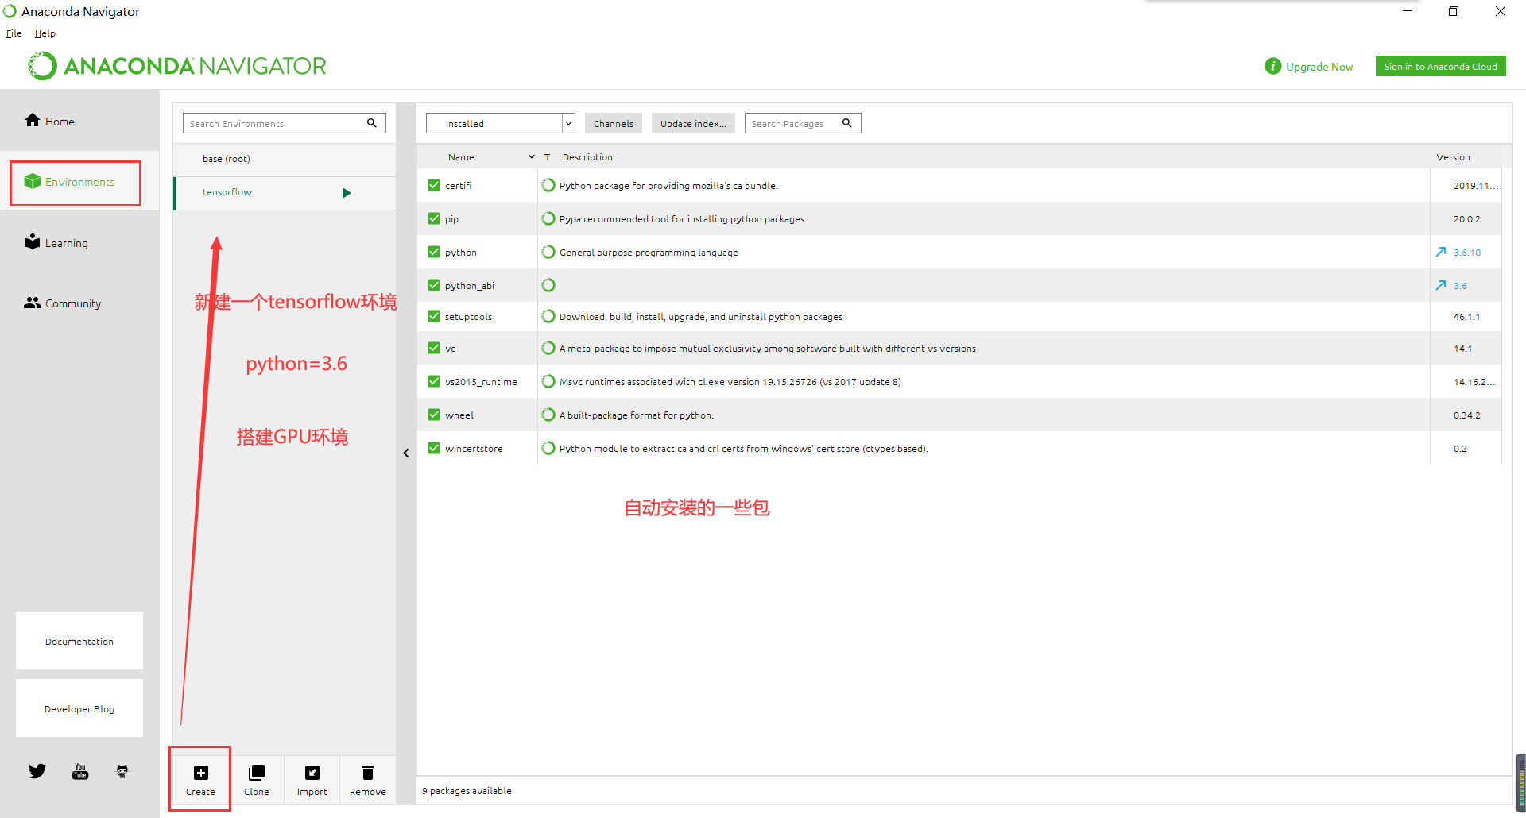Open the File menu

(x=13, y=33)
